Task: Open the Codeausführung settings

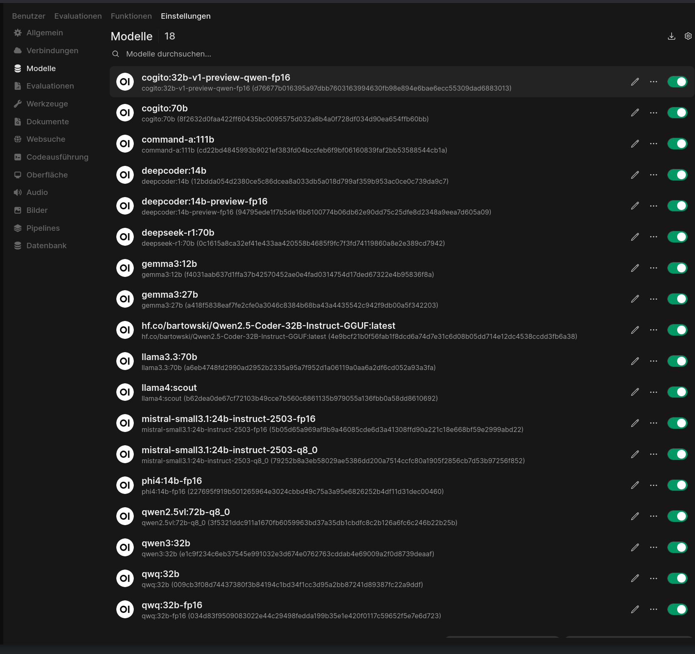Action: tap(51, 157)
